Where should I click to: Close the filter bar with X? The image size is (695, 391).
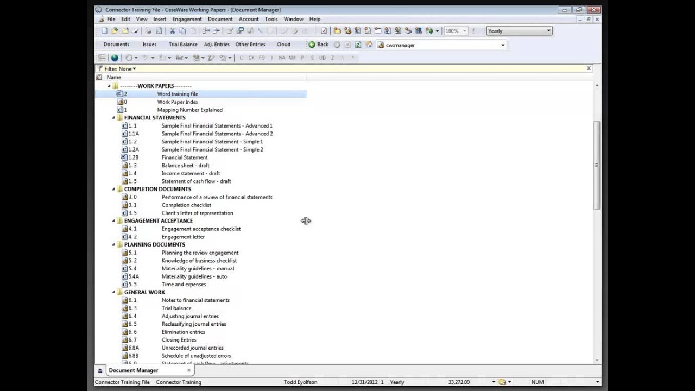click(589, 68)
